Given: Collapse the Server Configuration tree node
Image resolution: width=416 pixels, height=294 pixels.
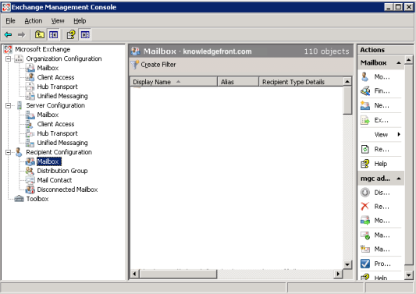Looking at the screenshot, I should (9, 105).
